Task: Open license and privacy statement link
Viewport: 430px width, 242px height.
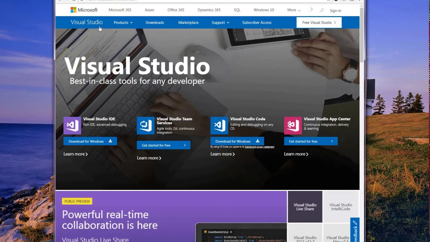Action: (x=259, y=147)
